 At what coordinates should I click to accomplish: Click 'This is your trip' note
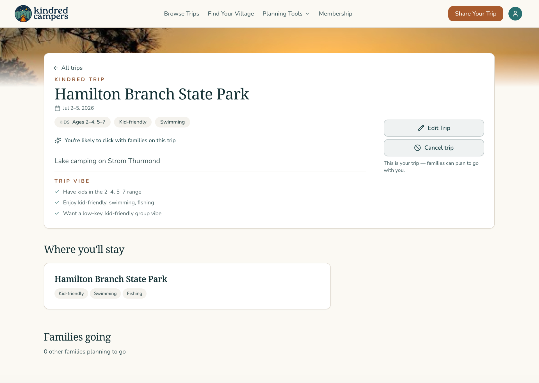(x=431, y=167)
